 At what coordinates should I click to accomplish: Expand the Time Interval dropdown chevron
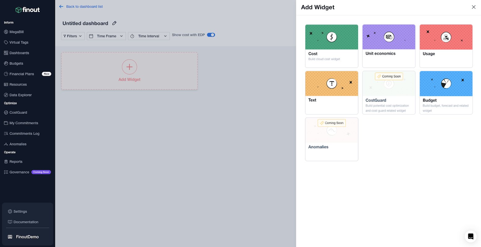pyautogui.click(x=165, y=36)
